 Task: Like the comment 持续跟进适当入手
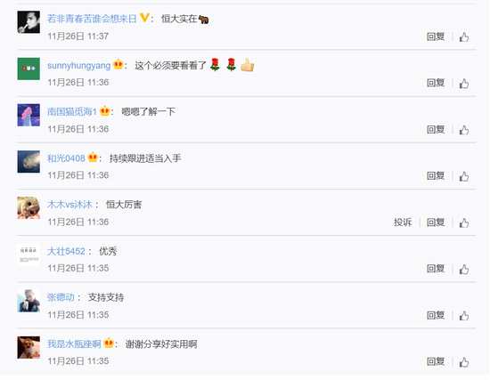point(464,176)
